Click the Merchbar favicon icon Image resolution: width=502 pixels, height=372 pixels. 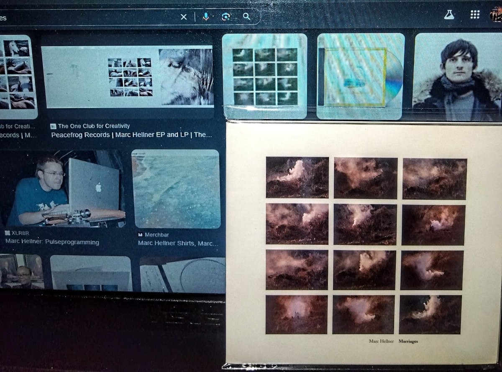(x=141, y=235)
